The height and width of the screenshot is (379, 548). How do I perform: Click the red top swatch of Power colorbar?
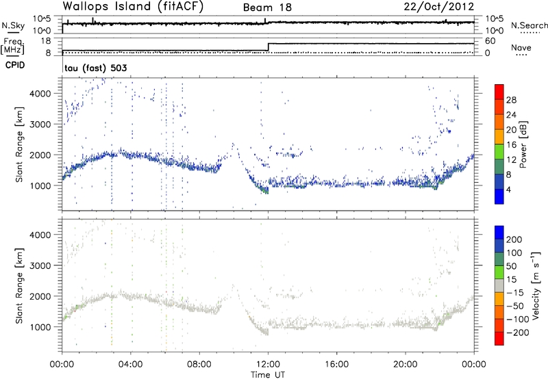499,92
